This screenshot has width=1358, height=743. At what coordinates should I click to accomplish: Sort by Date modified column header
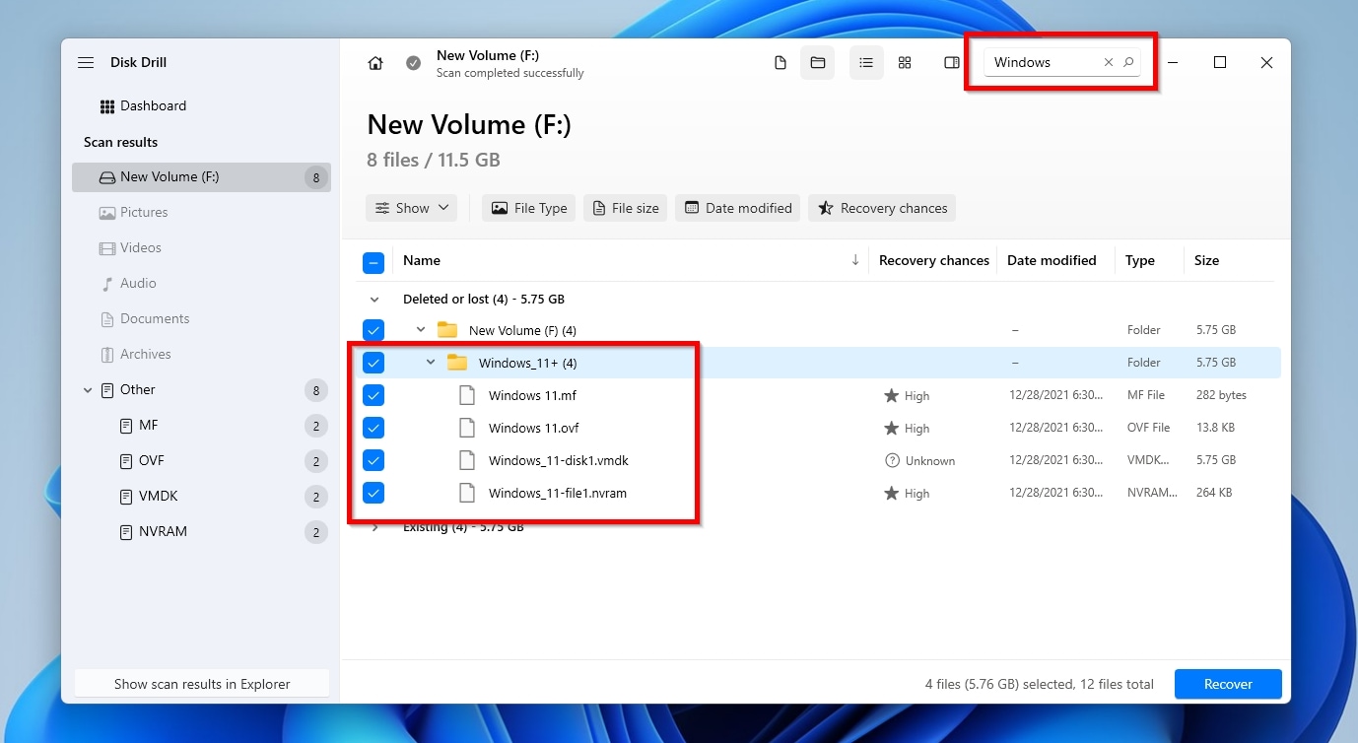(1052, 260)
